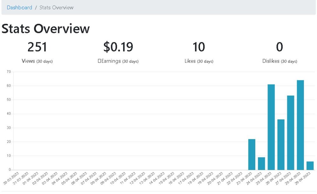The image size is (317, 194).
Task: Click the Earnings (30 days) label
Action: click(x=118, y=61)
